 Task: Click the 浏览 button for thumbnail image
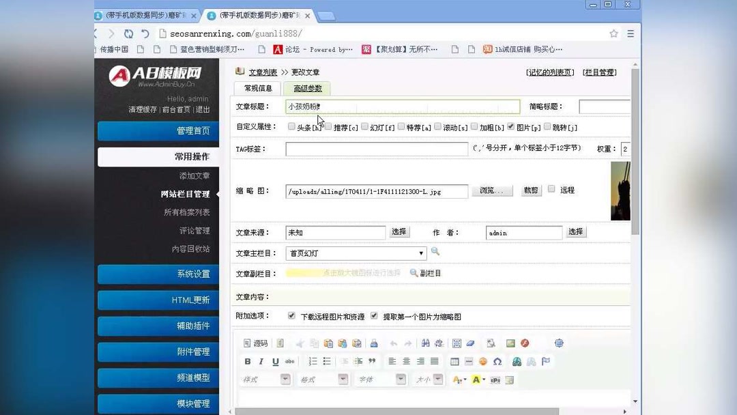pyautogui.click(x=492, y=191)
